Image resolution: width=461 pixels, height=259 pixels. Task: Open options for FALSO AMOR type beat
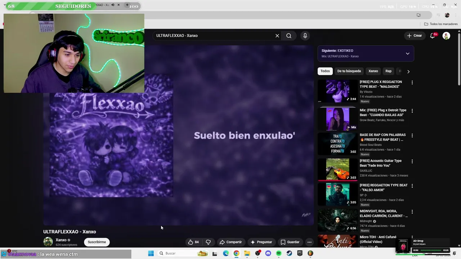(412, 186)
